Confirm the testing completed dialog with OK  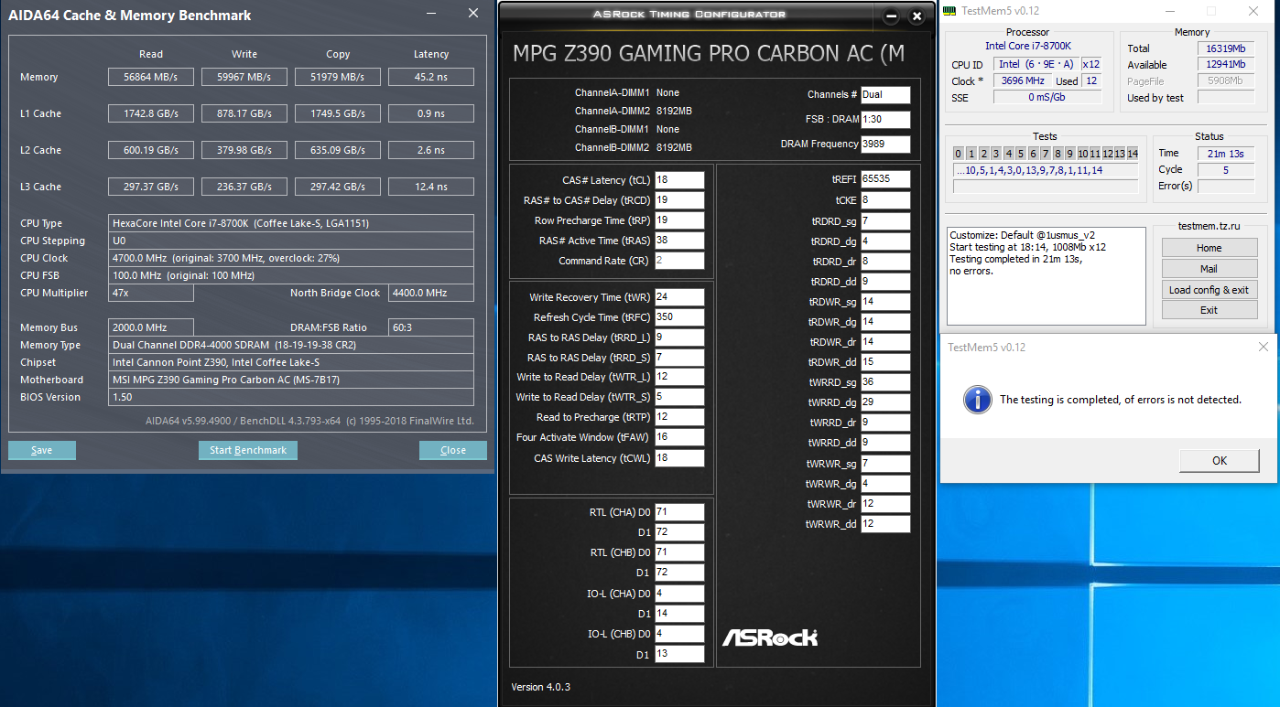click(1220, 461)
